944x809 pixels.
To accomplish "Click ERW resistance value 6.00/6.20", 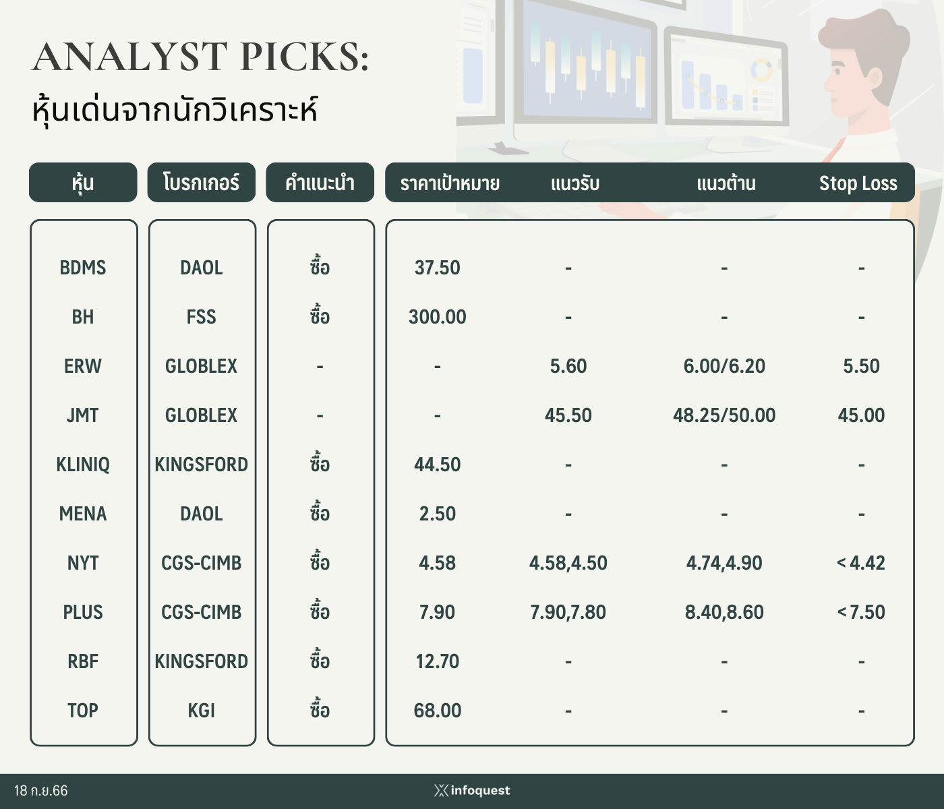I will (x=724, y=366).
